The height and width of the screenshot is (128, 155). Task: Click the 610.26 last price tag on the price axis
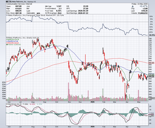point(151,76)
